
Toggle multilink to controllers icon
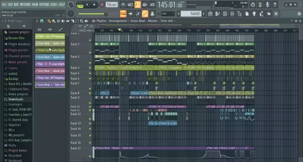click(x=145, y=13)
